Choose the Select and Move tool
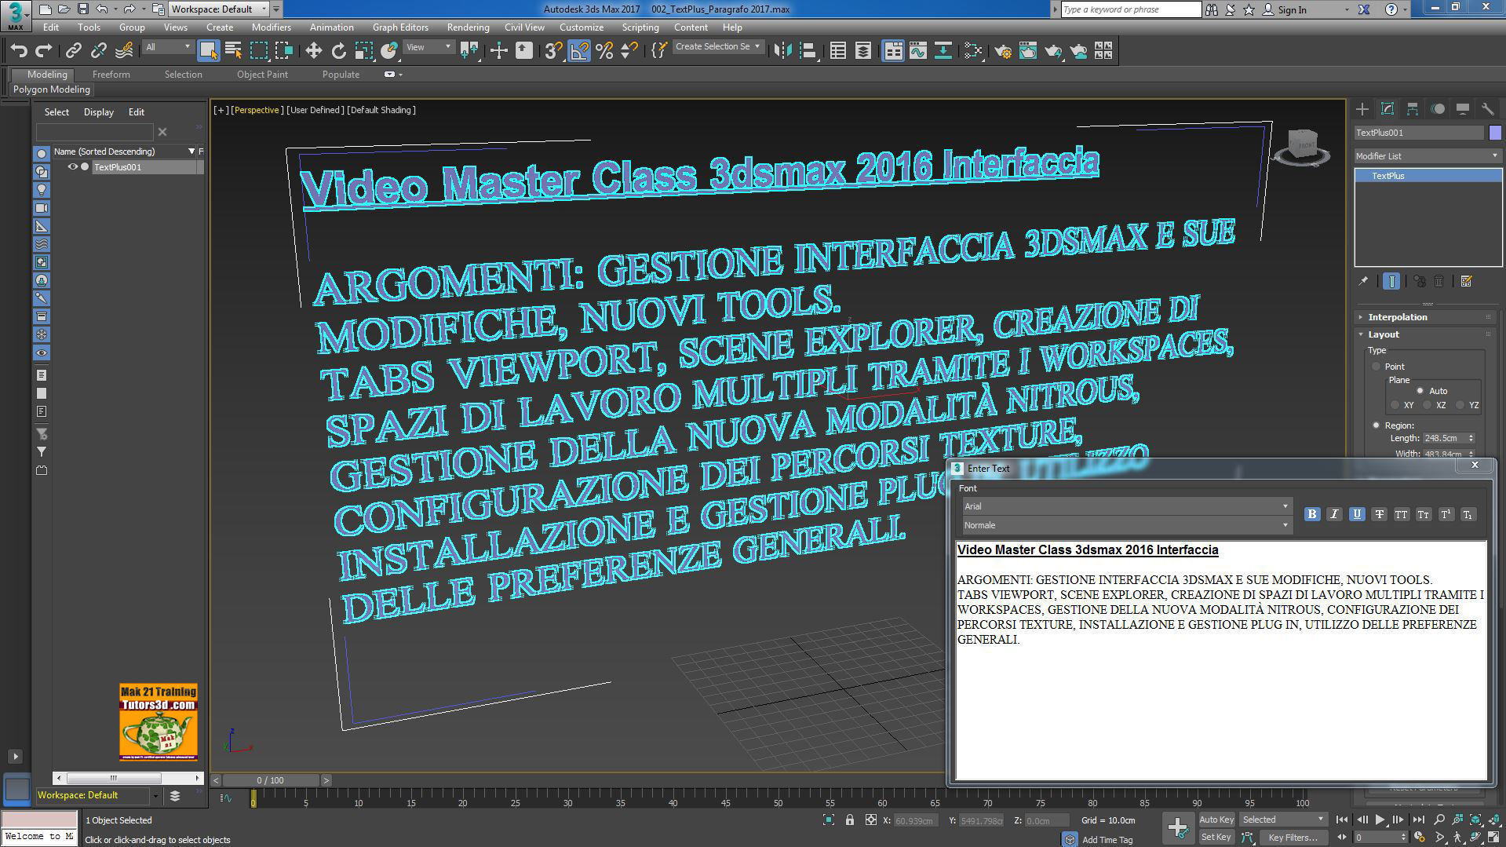1506x847 pixels. 313,51
